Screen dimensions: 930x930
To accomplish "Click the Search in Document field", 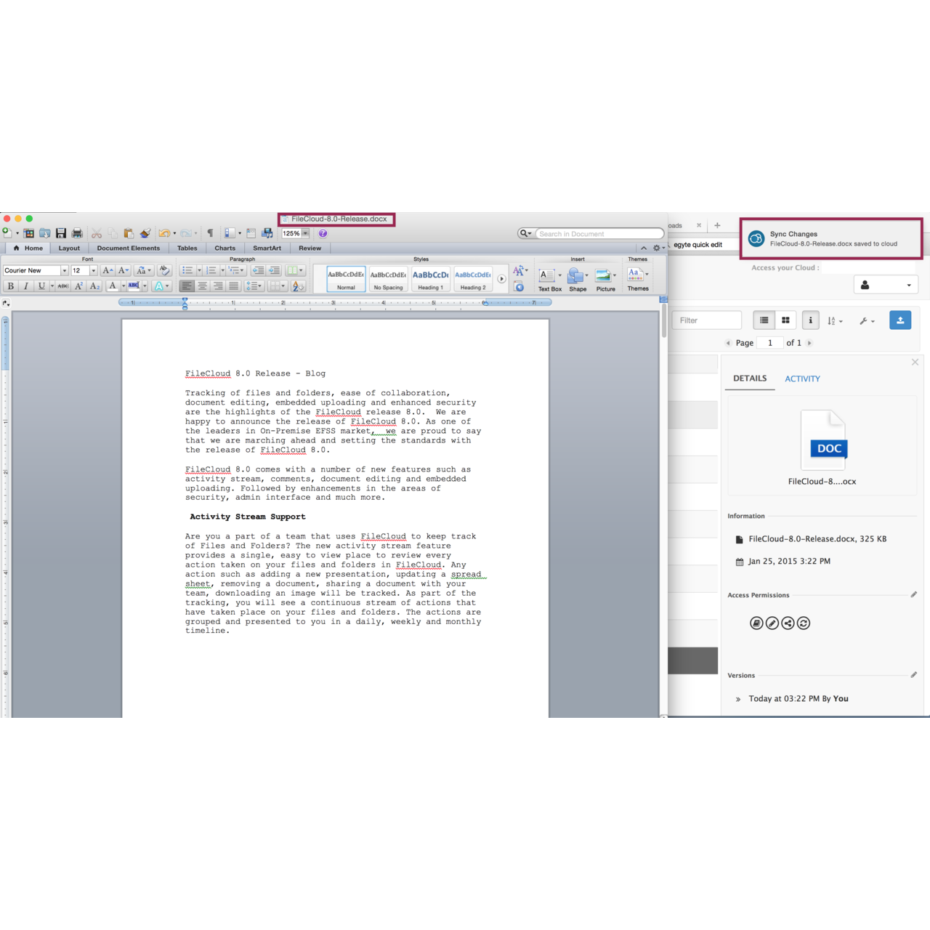I will 596,234.
